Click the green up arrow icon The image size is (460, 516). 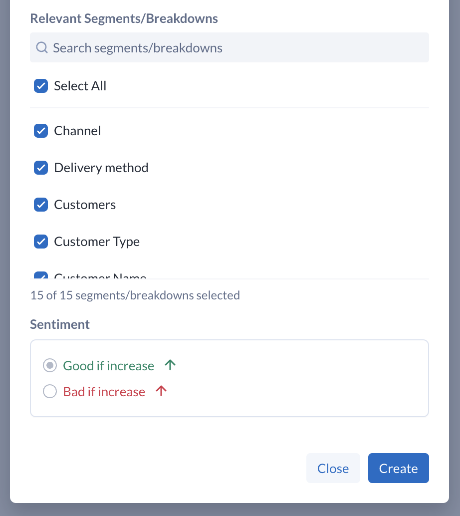[x=170, y=365]
